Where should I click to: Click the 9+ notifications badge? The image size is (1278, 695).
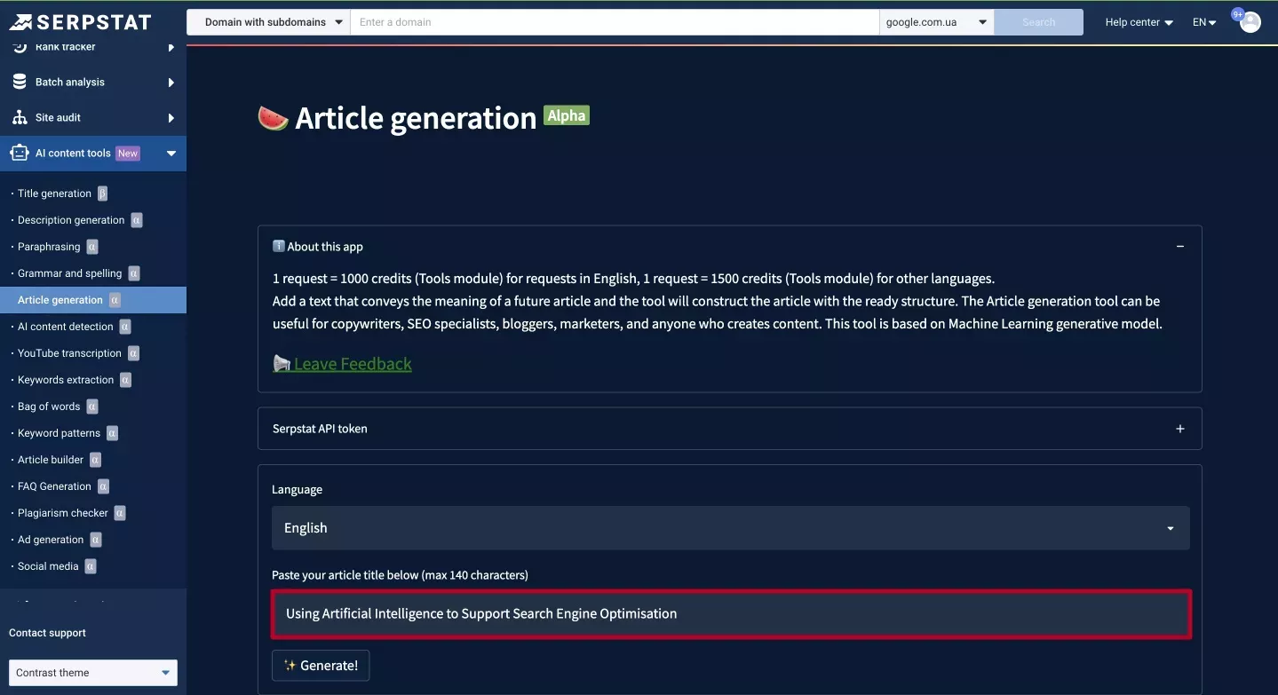[x=1238, y=14]
